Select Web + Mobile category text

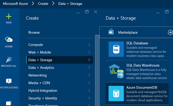point(40,52)
